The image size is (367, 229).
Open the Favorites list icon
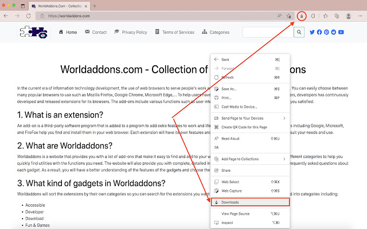pyautogui.click(x=325, y=16)
